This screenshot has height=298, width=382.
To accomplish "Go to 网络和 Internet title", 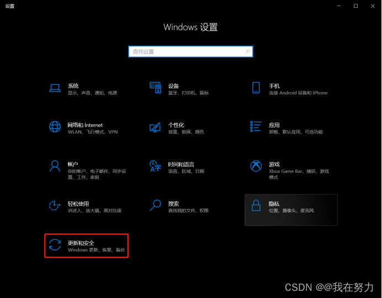I will [85, 125].
